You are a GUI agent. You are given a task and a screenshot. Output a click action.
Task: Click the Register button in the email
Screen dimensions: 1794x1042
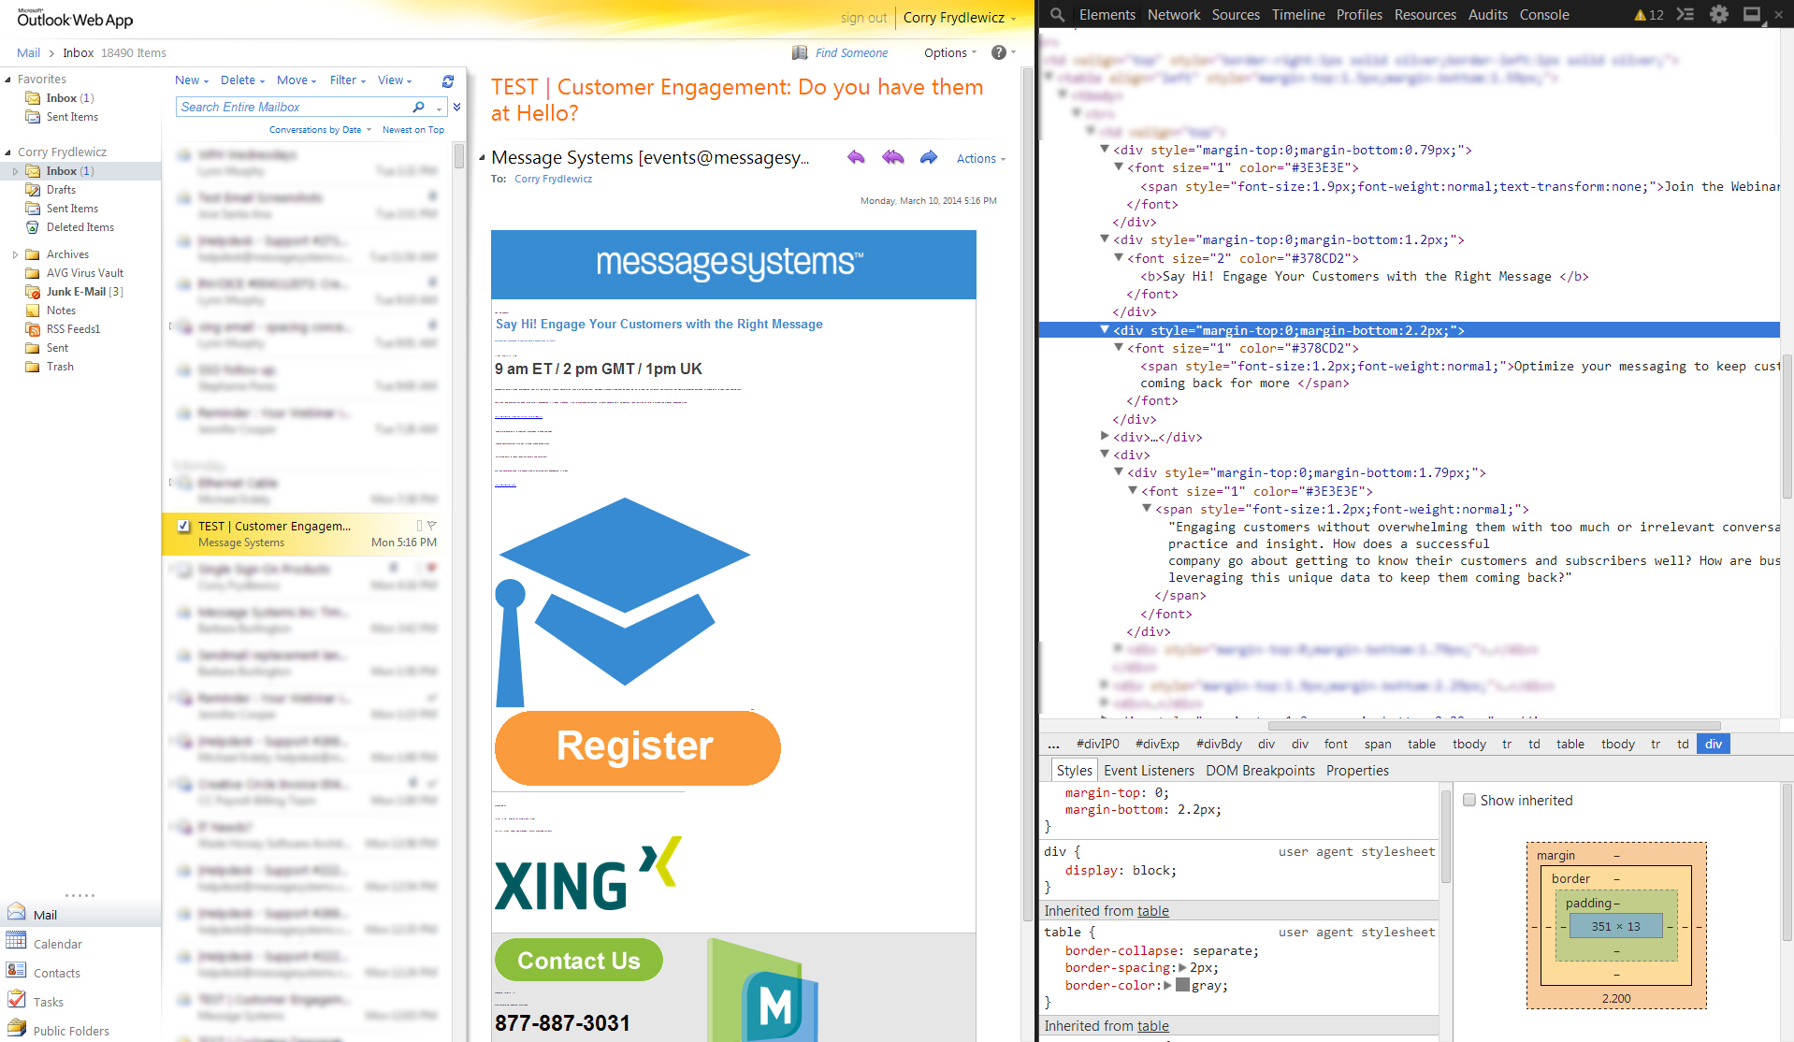click(x=637, y=746)
